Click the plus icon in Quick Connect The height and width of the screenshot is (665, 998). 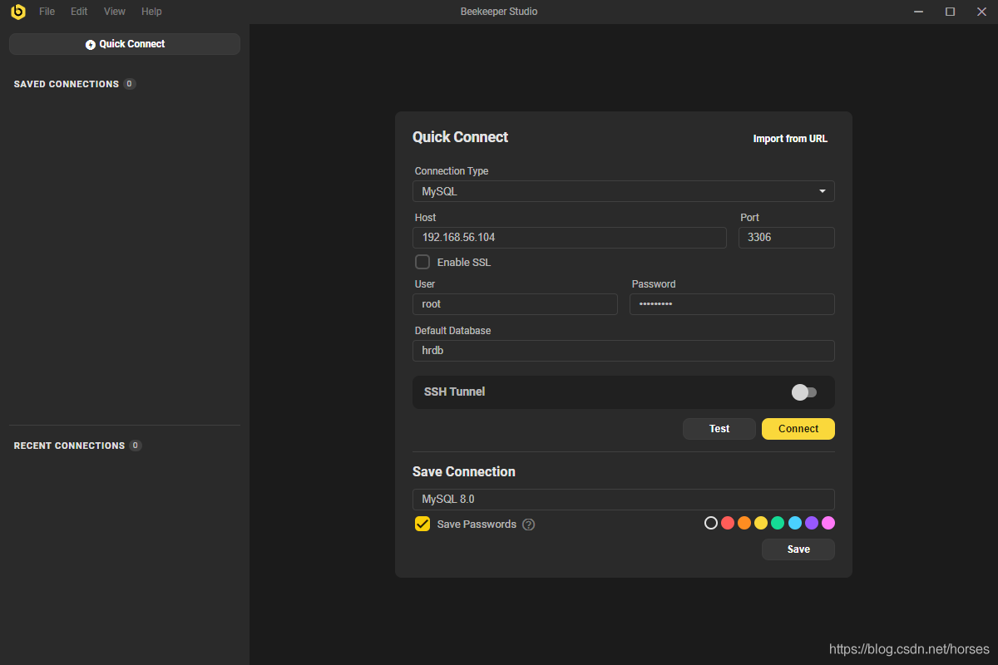91,45
